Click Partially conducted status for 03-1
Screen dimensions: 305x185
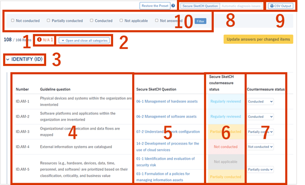[226, 177]
